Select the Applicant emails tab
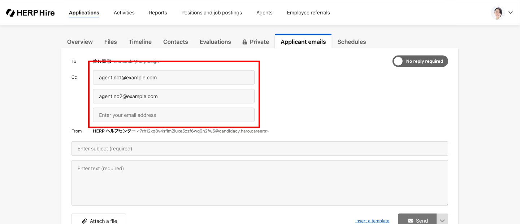This screenshot has height=224, width=520. 303,42
